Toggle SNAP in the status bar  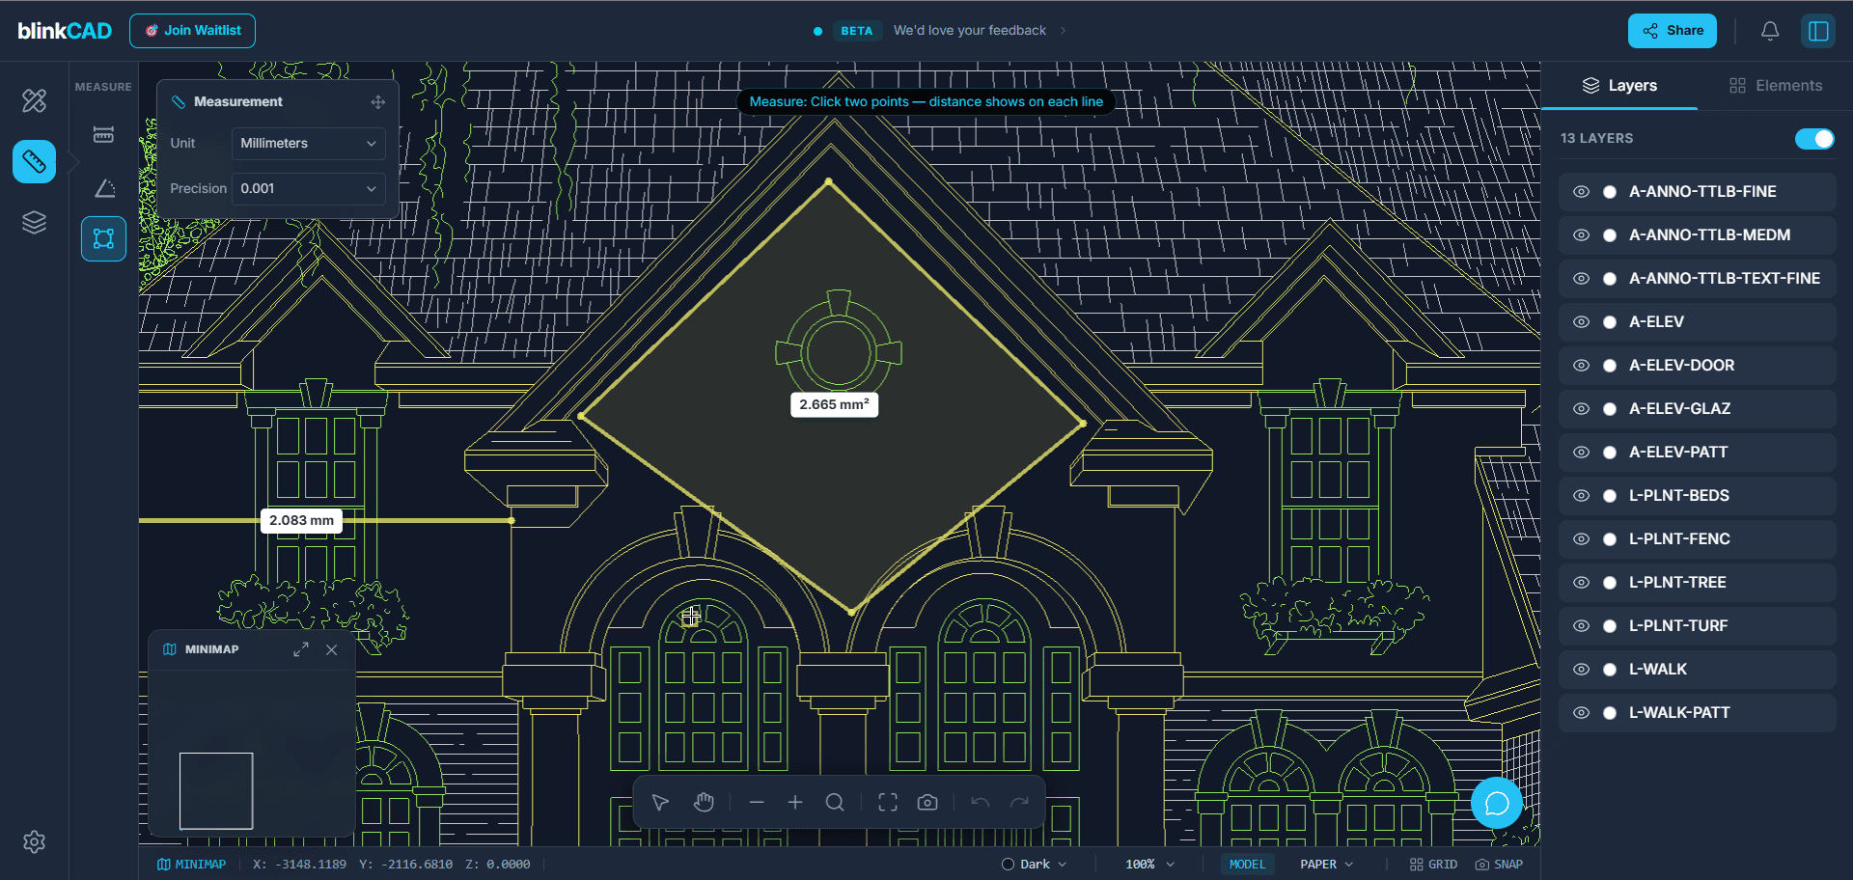point(1499,865)
